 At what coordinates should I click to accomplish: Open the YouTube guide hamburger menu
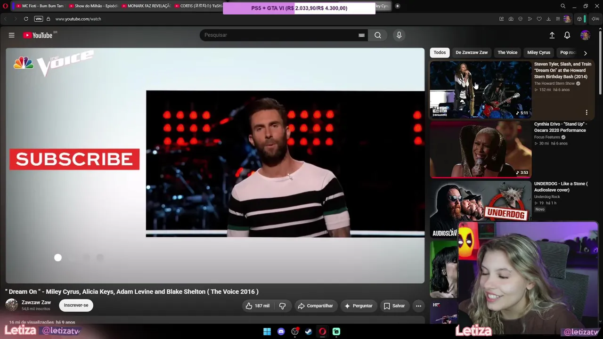click(12, 35)
